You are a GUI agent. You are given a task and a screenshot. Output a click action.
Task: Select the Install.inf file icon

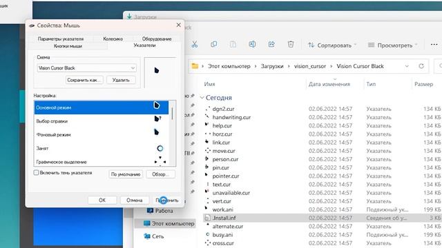[208, 218]
